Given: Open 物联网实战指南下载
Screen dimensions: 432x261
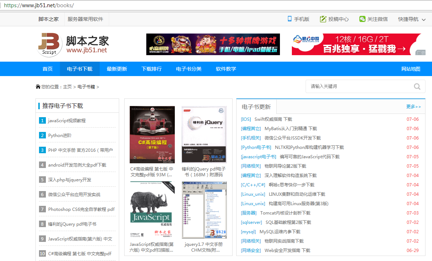Looking at the screenshot, I should (284, 241).
